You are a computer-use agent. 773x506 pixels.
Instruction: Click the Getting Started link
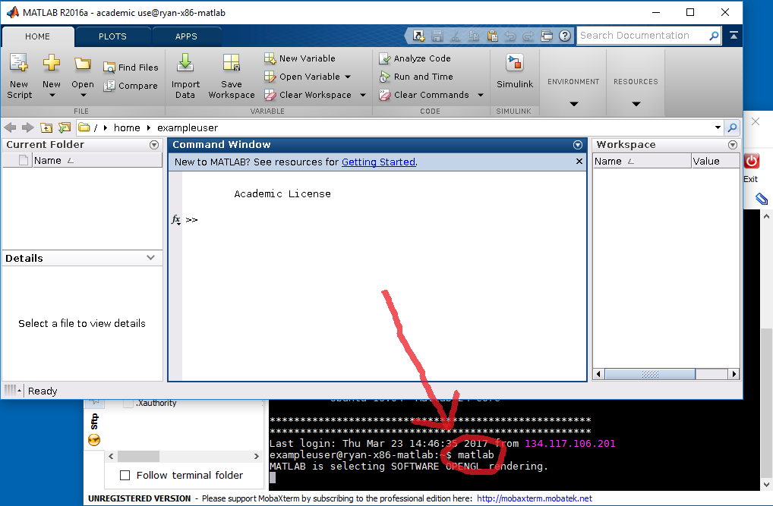click(379, 162)
